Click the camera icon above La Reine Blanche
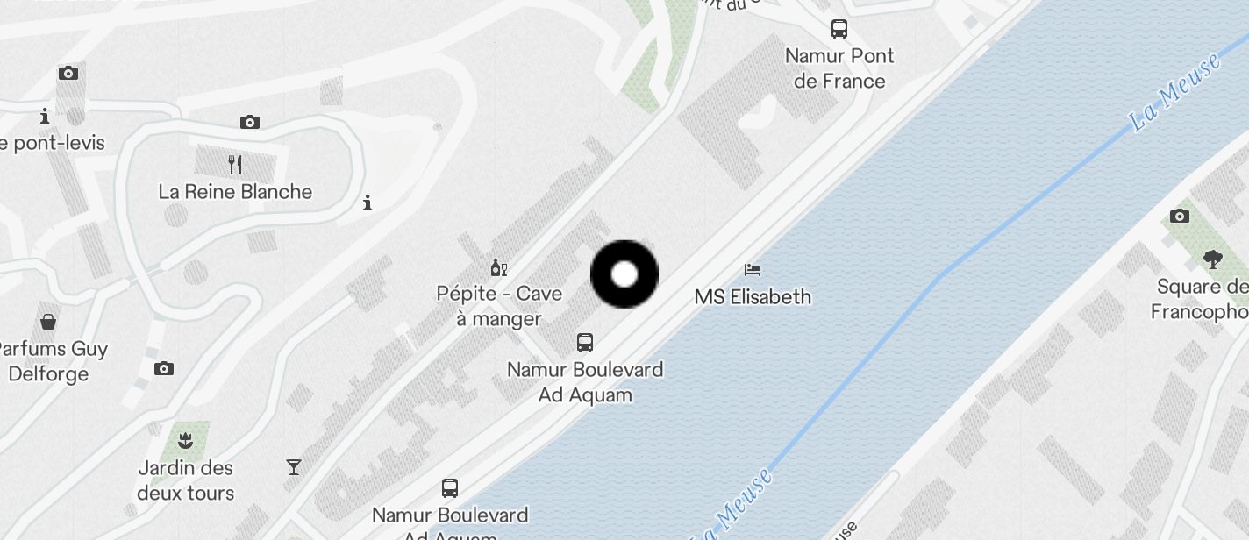 click(x=250, y=122)
